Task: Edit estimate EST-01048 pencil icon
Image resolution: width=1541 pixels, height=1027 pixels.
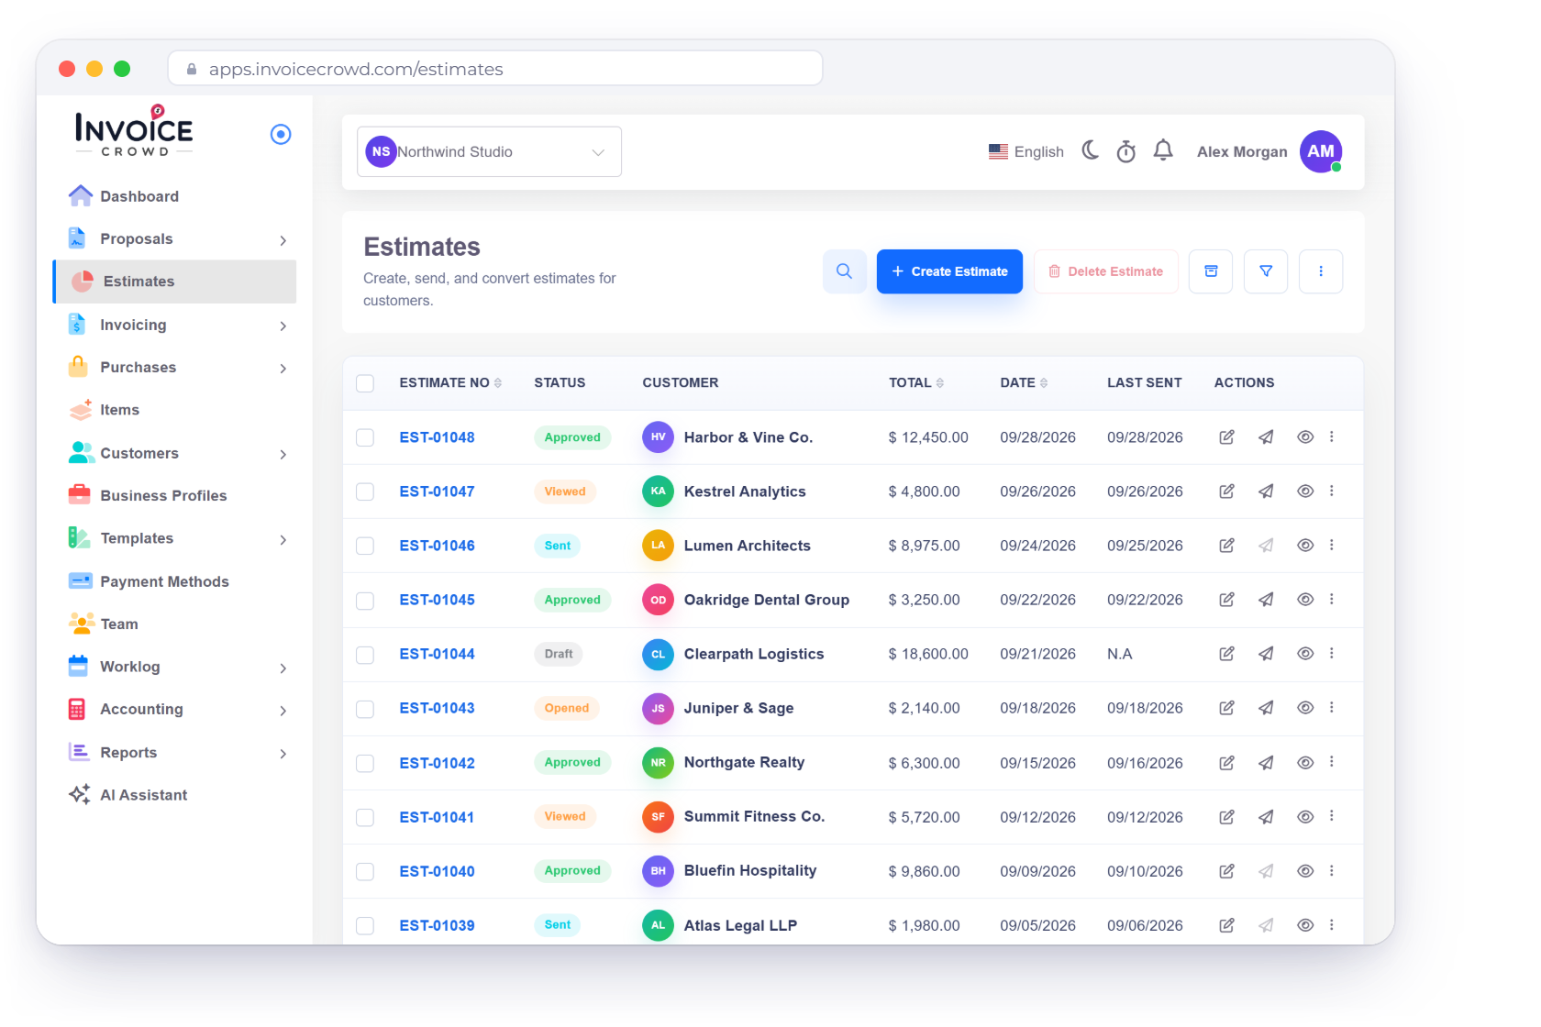Action: click(x=1226, y=437)
